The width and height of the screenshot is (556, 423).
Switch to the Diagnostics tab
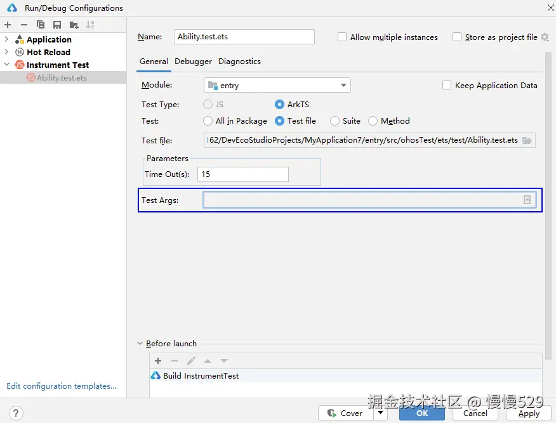(239, 62)
